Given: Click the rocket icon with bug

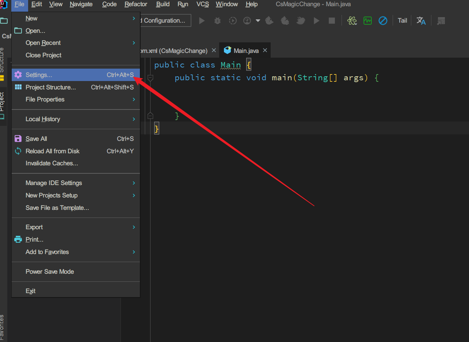Looking at the screenshot, I should pyautogui.click(x=285, y=21).
